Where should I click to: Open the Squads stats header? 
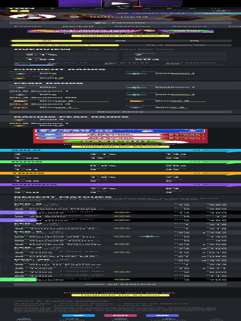pos(120,185)
